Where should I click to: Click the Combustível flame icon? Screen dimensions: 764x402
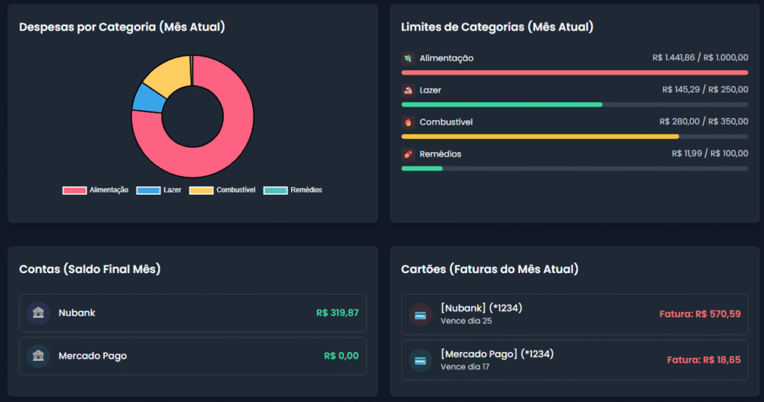pyautogui.click(x=408, y=122)
